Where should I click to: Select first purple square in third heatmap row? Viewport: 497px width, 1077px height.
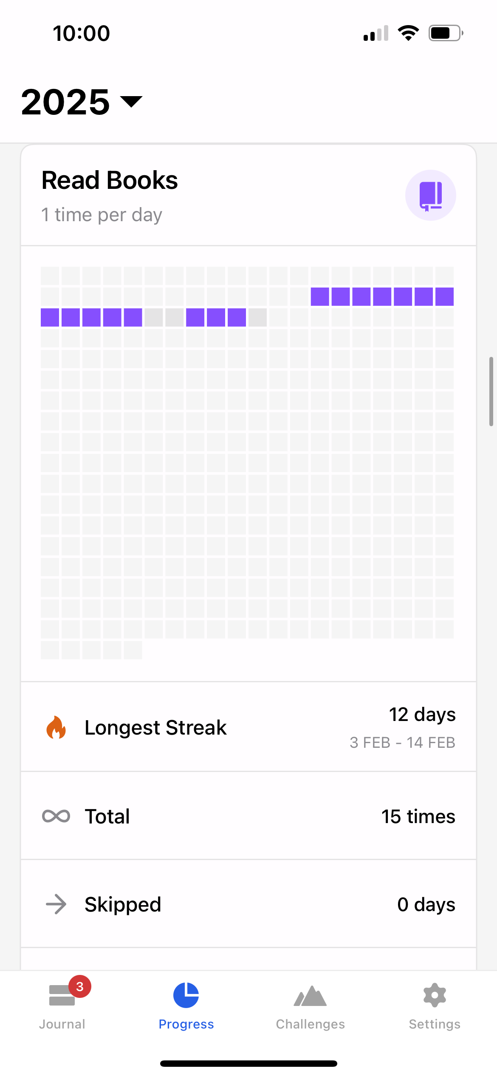(x=50, y=317)
